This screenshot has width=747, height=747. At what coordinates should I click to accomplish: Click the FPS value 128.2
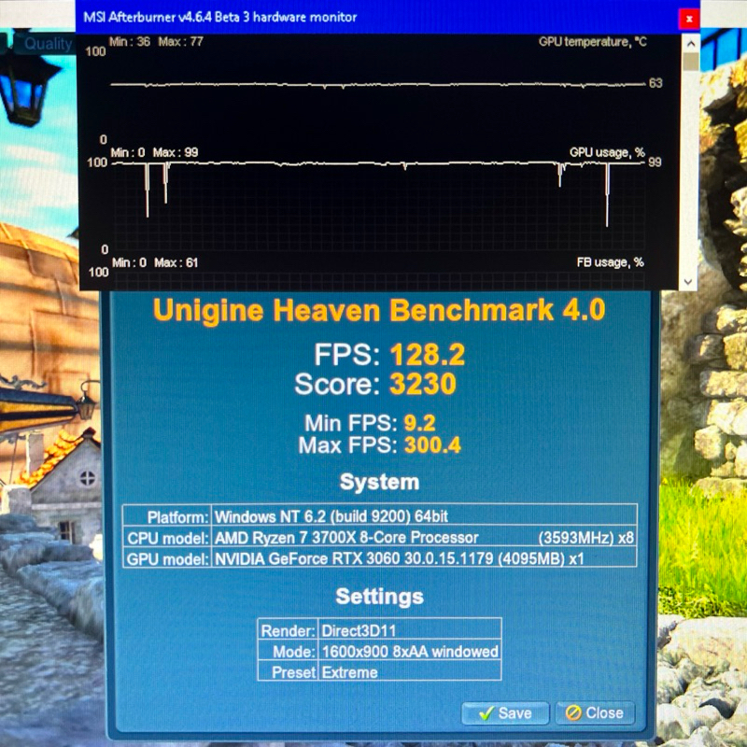point(427,355)
